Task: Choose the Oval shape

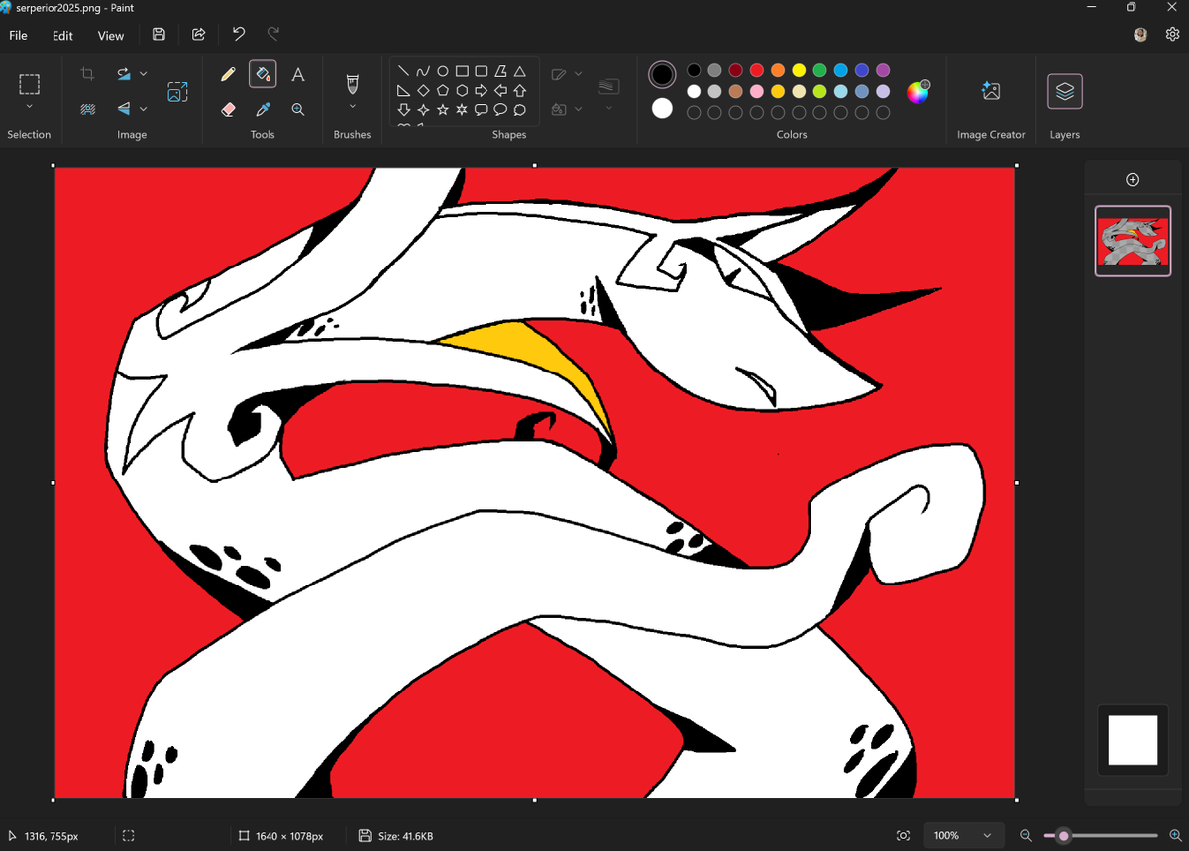Action: [443, 71]
